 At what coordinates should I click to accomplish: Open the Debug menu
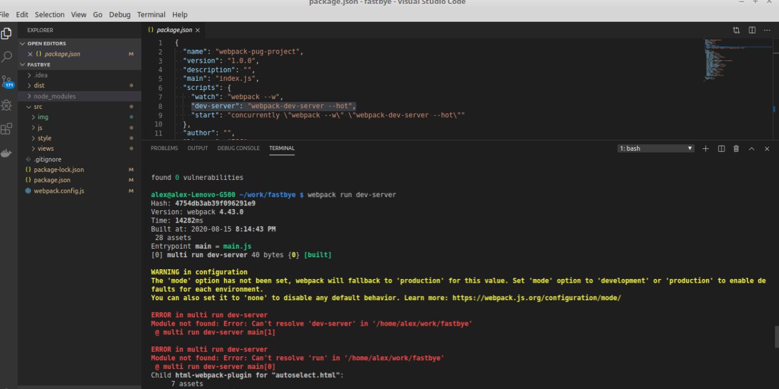coord(120,15)
